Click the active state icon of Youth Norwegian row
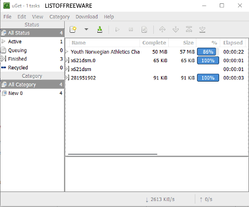 coord(67,52)
